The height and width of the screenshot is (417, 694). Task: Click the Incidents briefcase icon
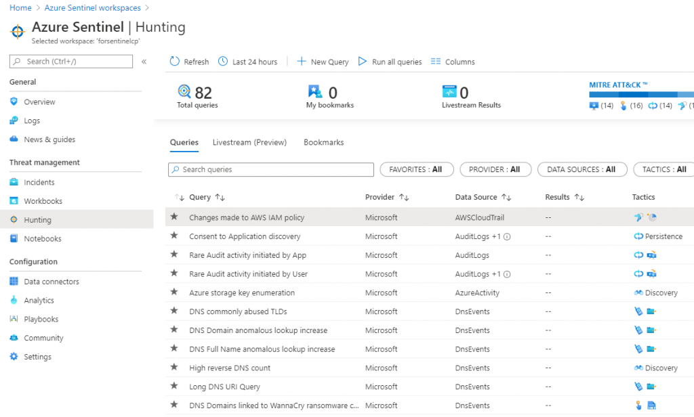14,181
